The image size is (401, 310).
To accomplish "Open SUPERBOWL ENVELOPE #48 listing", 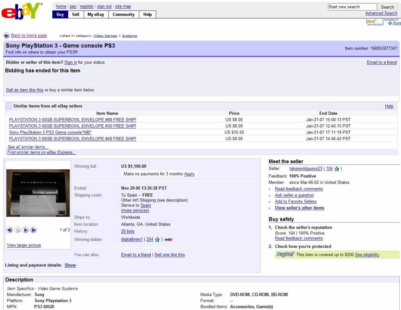I will tap(73, 139).
